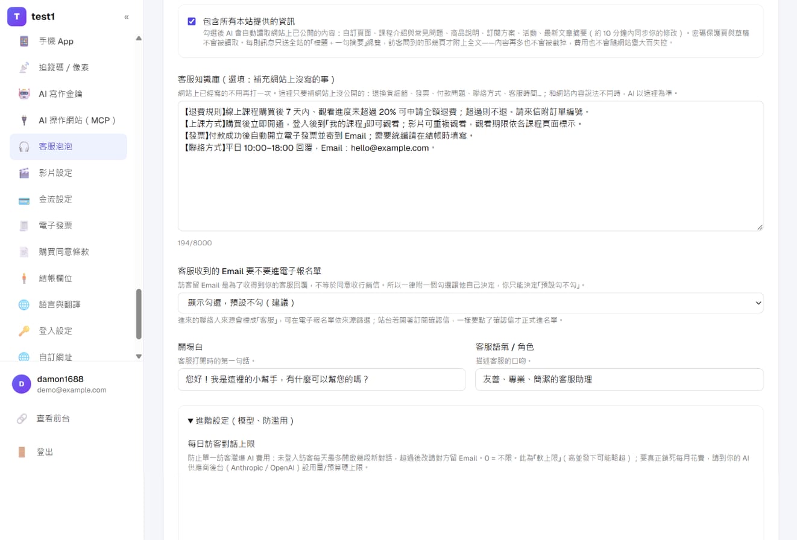
Task: Open the 電子發票 settings
Action: pos(68,225)
